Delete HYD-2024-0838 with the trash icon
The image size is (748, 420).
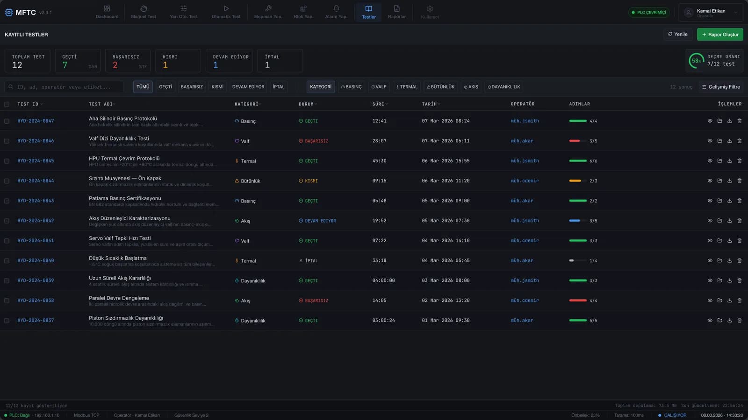[739, 301]
